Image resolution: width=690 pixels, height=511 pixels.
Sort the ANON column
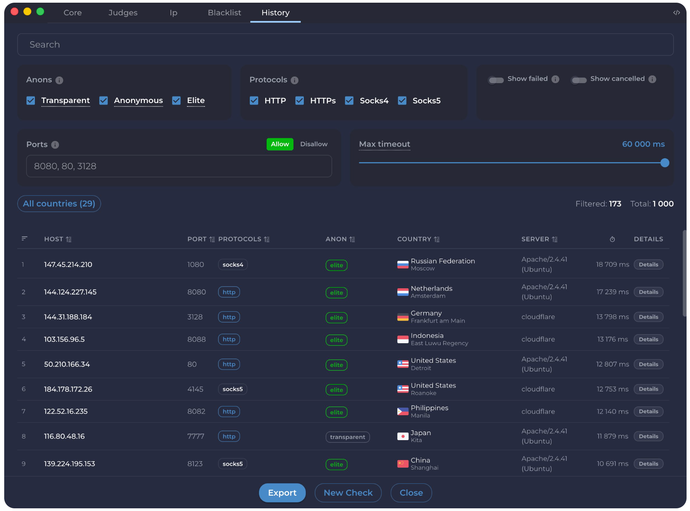[x=353, y=239]
